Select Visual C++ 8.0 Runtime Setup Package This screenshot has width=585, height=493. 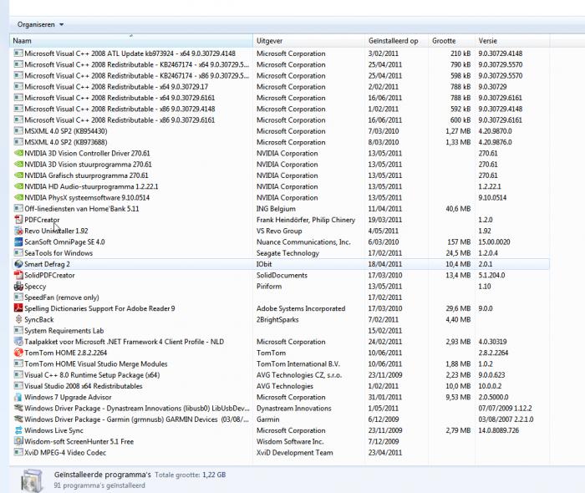tap(281, 375)
